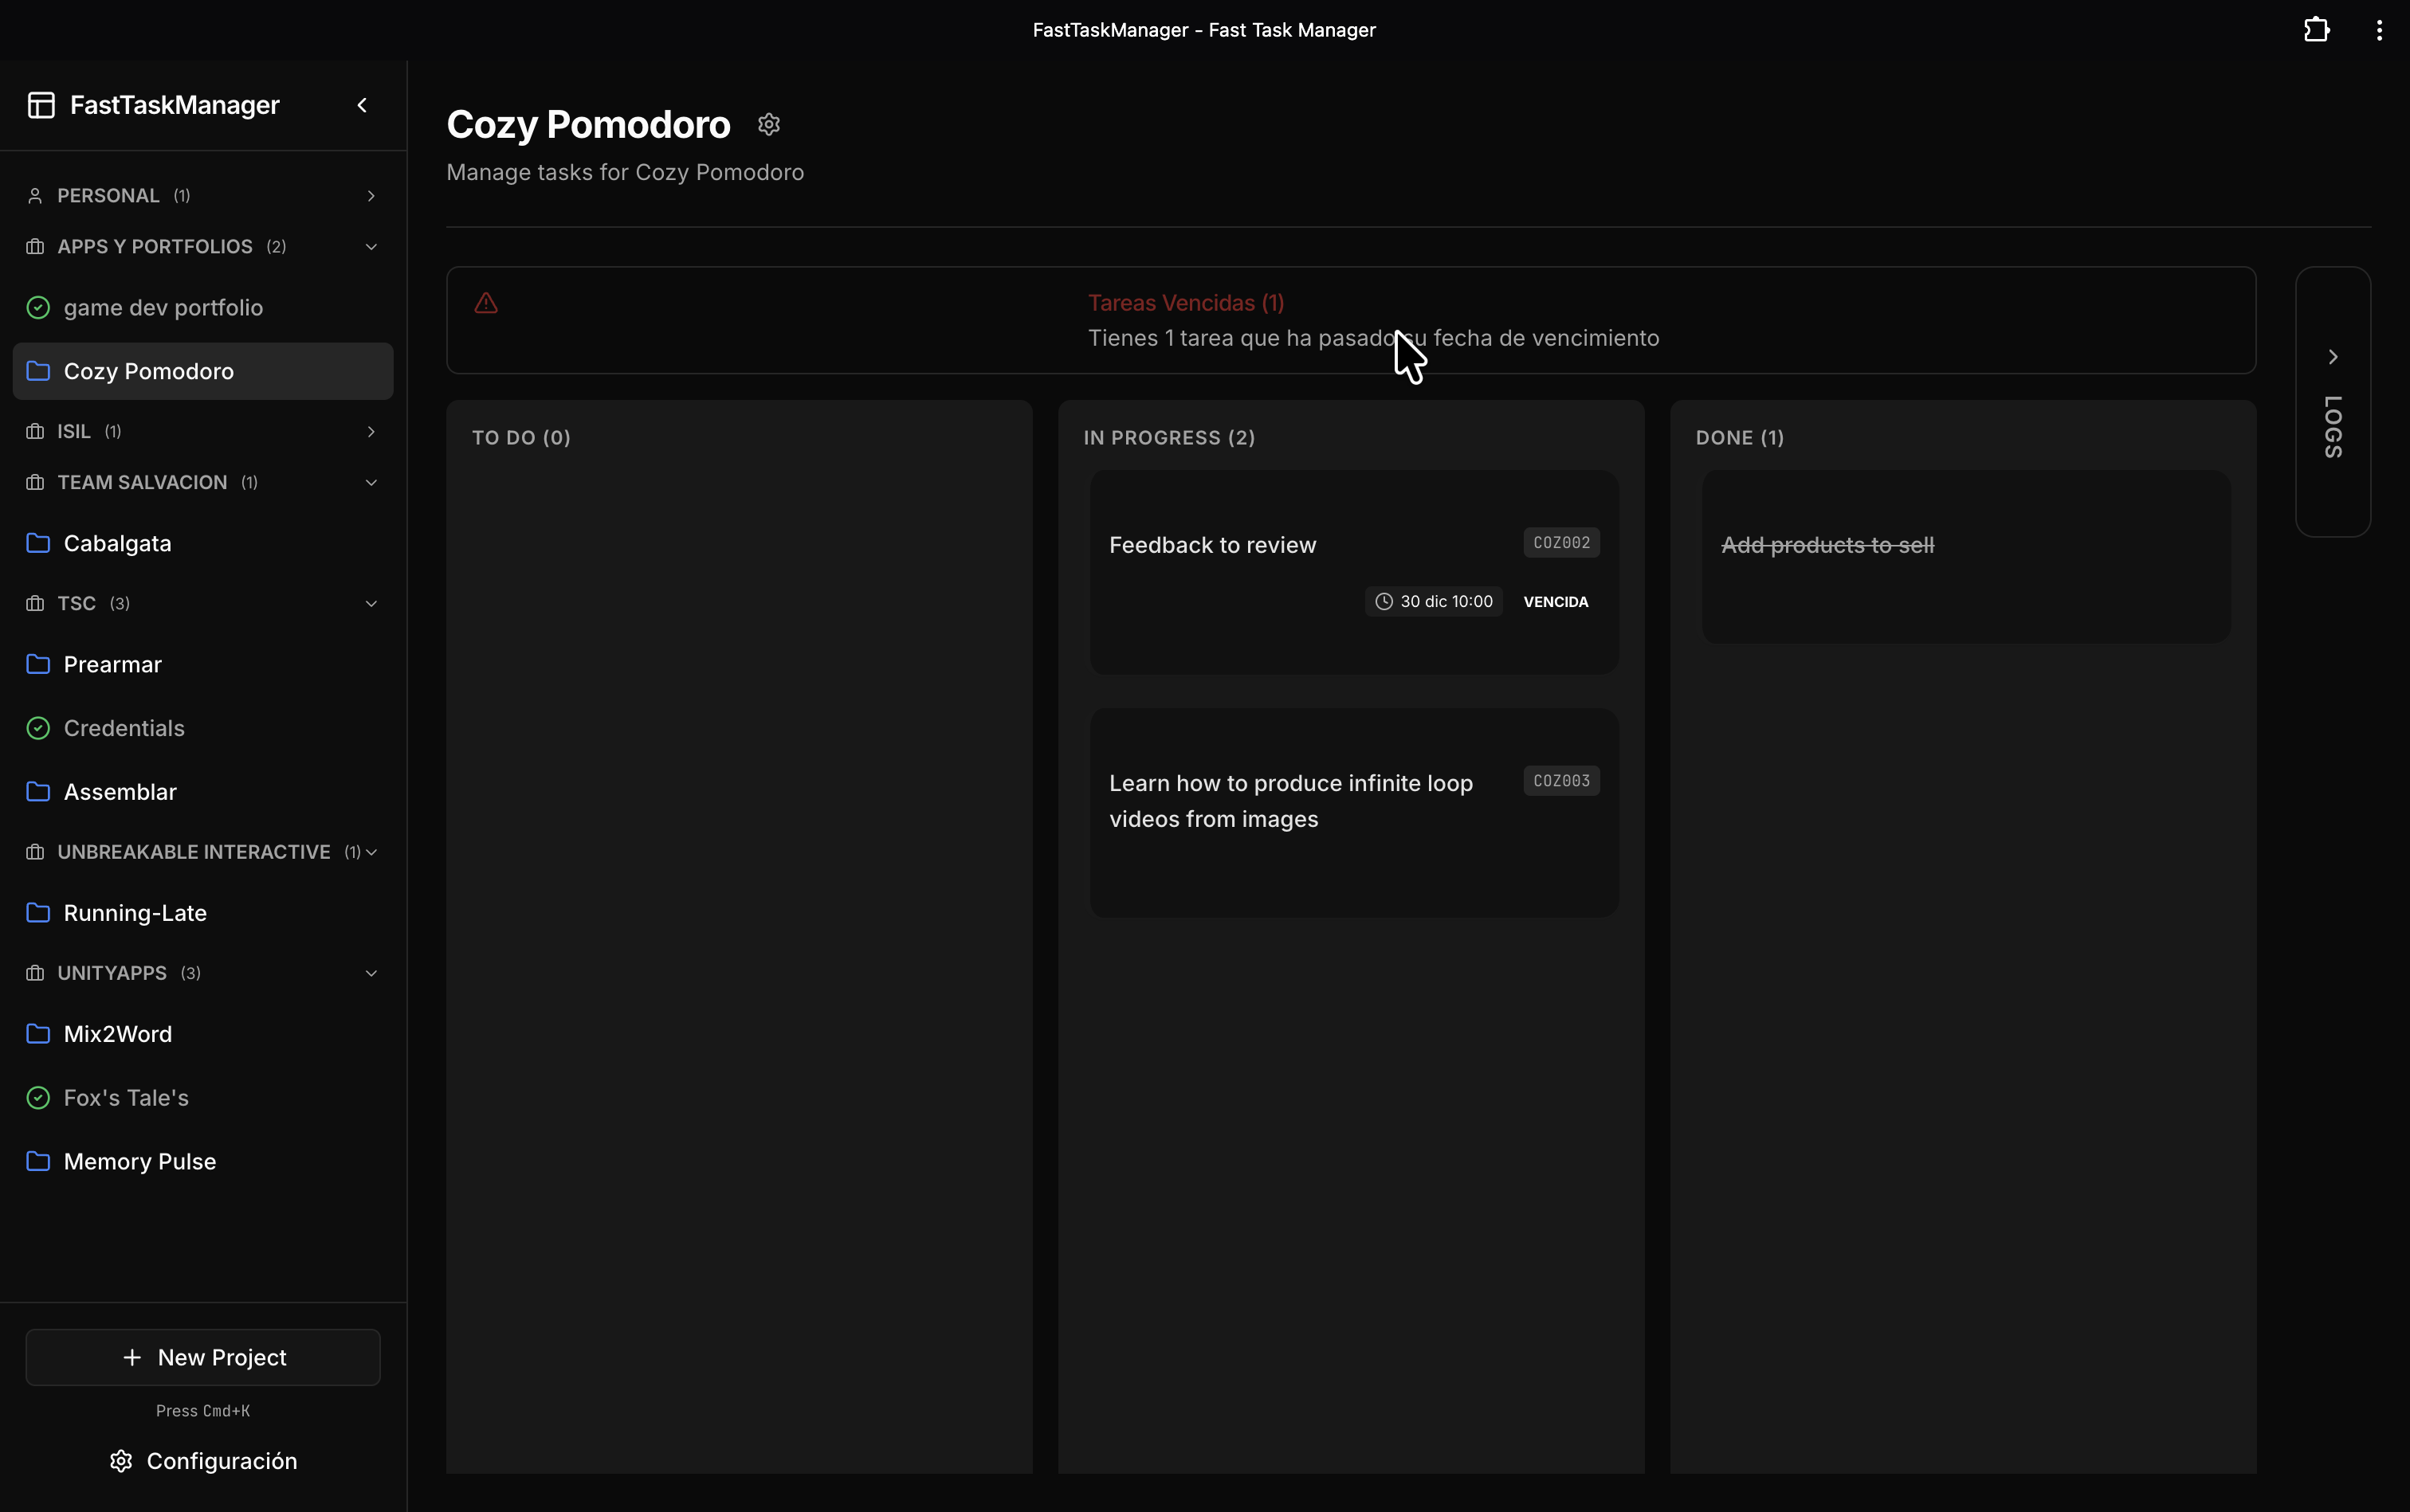Expand the ISIL workspace
Image resolution: width=2410 pixels, height=1512 pixels.
(371, 431)
